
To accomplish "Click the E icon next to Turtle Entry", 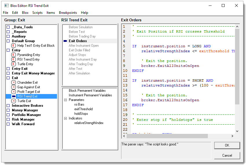I will pyautogui.click(x=14, y=64).
